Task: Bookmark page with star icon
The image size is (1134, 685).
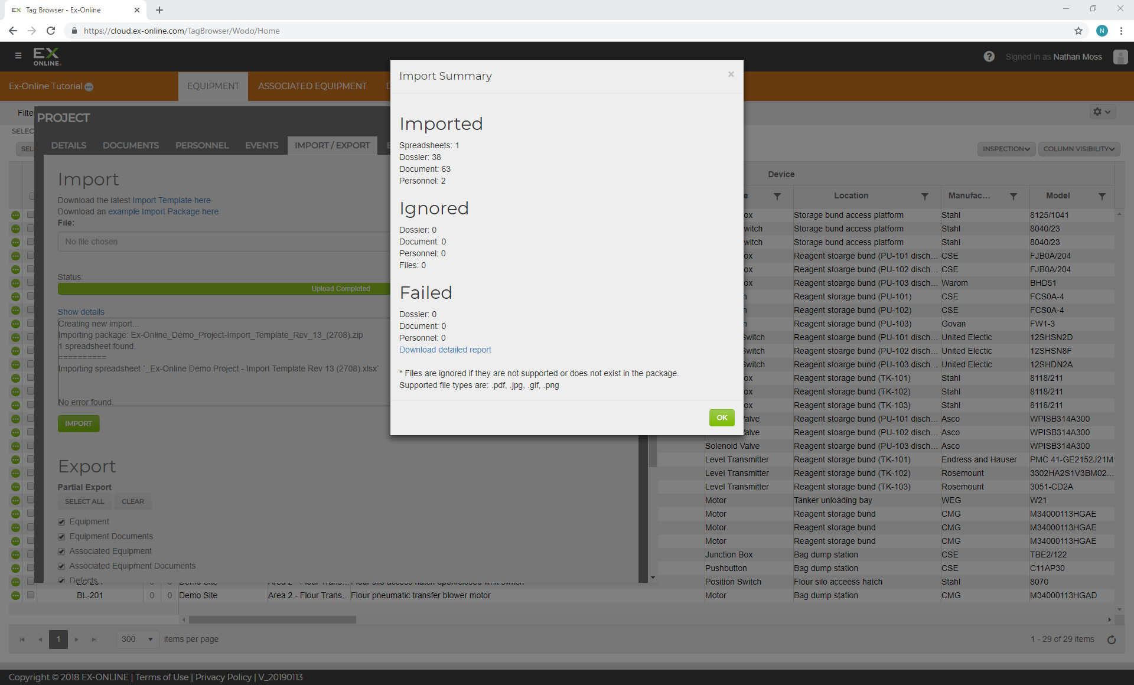Action: pyautogui.click(x=1078, y=31)
